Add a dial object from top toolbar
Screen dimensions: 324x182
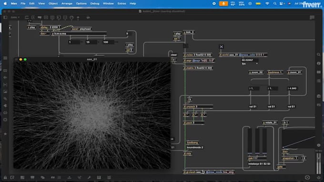pos(71,17)
